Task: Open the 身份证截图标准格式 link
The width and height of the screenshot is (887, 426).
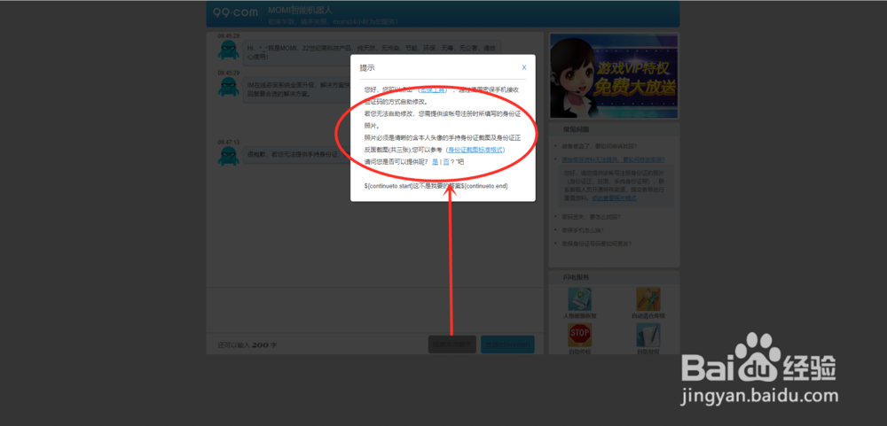Action: point(475,150)
